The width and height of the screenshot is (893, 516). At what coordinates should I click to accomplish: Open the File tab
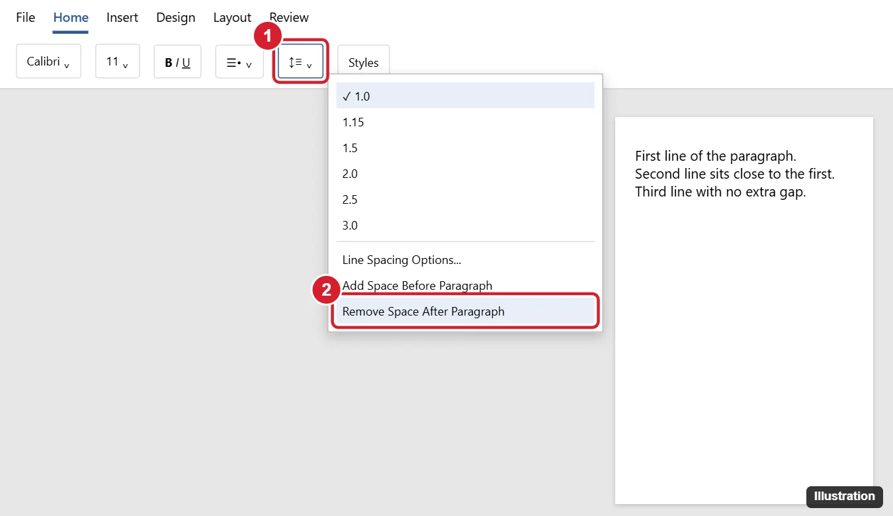click(26, 18)
